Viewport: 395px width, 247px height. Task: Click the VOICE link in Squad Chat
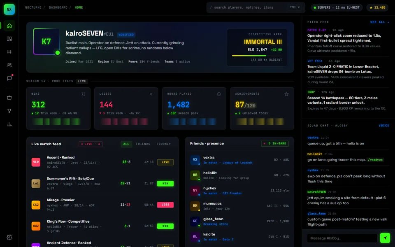point(384,126)
